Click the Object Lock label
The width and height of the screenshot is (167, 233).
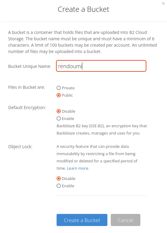pos(20,147)
